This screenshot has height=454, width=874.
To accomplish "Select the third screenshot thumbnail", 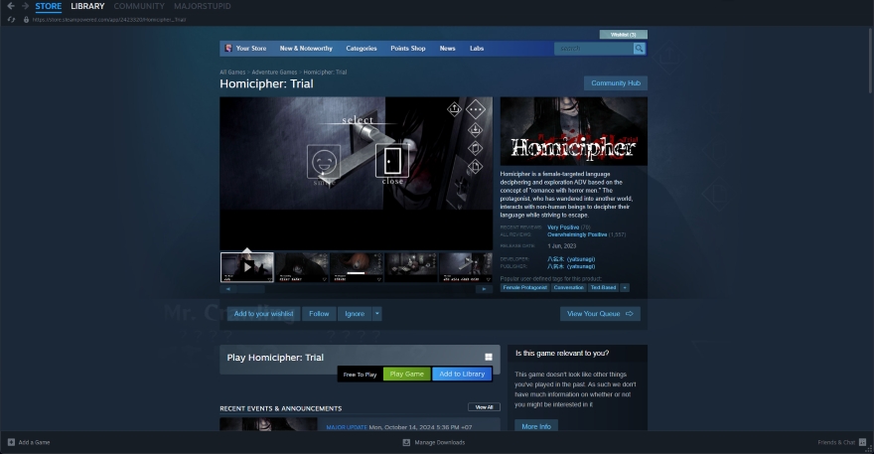I will (357, 267).
